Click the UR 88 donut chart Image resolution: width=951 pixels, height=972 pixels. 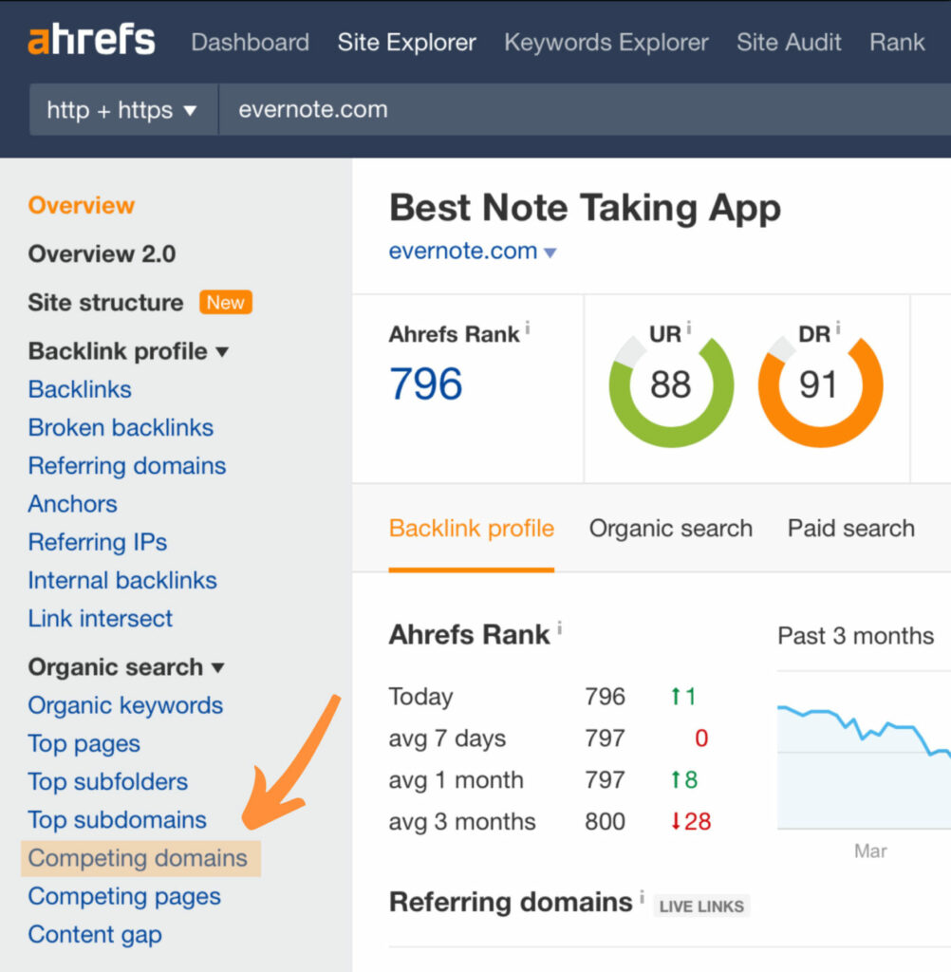[x=671, y=384]
